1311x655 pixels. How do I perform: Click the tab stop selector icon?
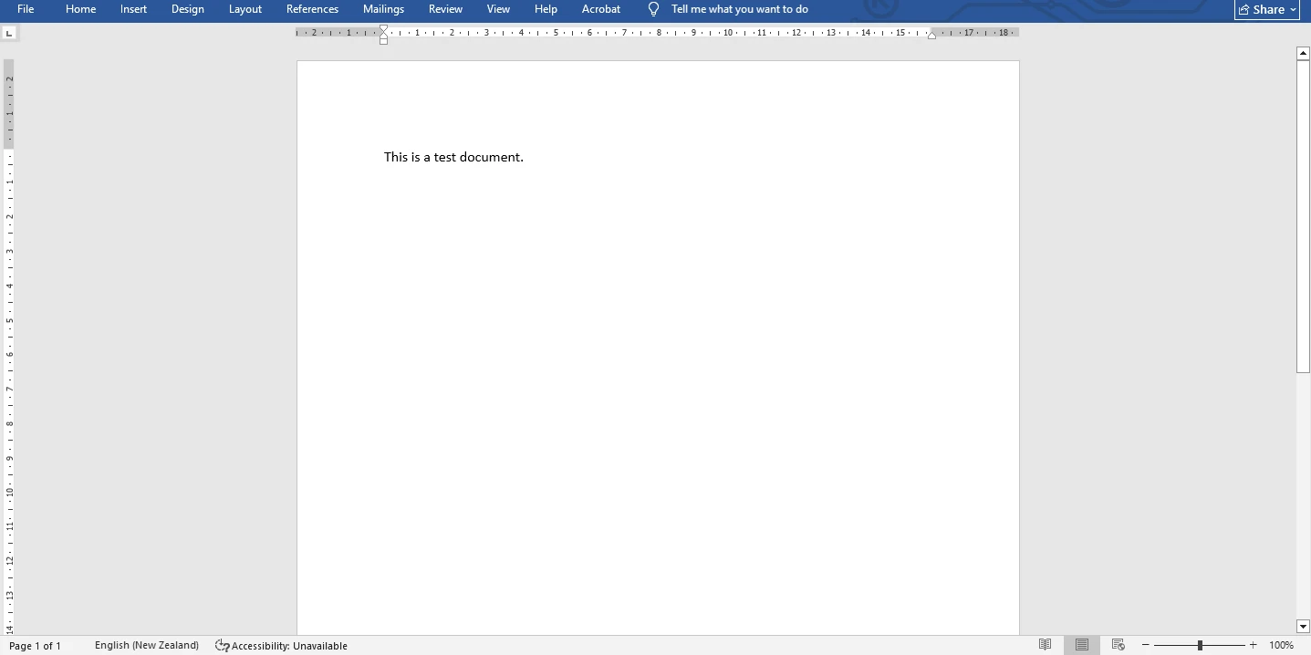pos(9,33)
